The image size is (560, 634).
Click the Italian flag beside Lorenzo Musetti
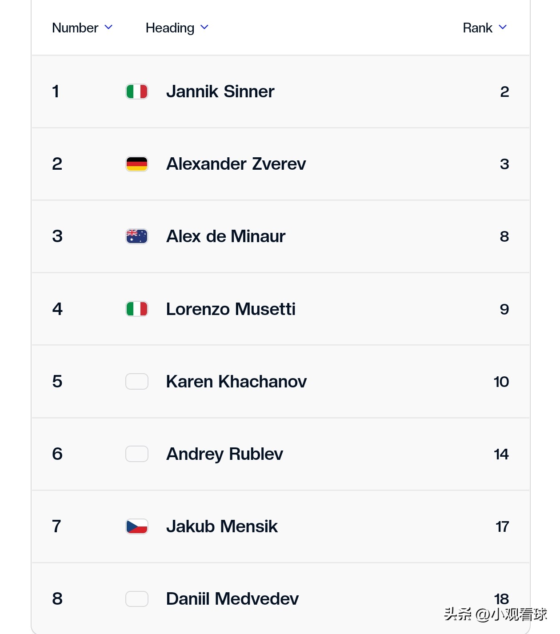[137, 309]
